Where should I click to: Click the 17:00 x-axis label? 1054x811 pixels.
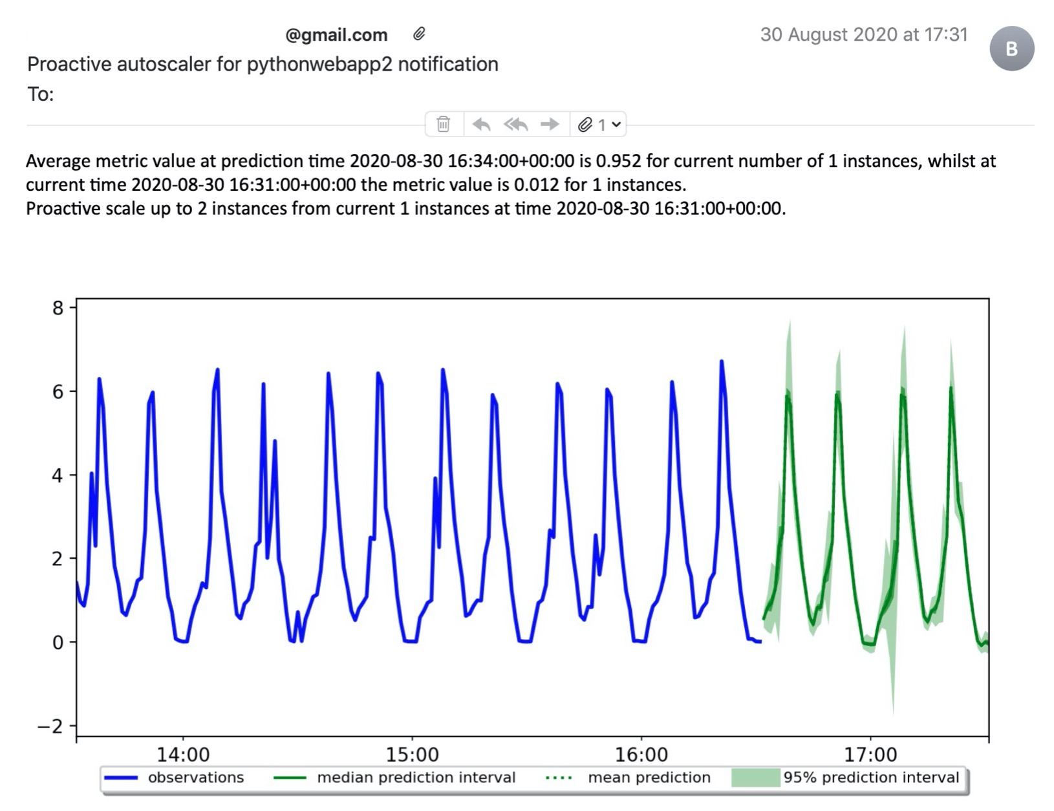(x=870, y=754)
